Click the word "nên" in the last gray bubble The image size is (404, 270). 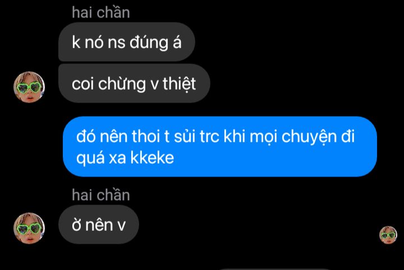point(99,225)
